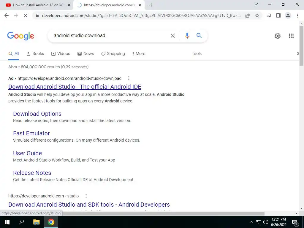Open the tab search chevron

(x=256, y=4)
